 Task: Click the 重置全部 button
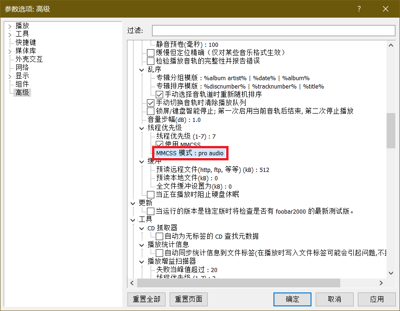pyautogui.click(x=146, y=299)
